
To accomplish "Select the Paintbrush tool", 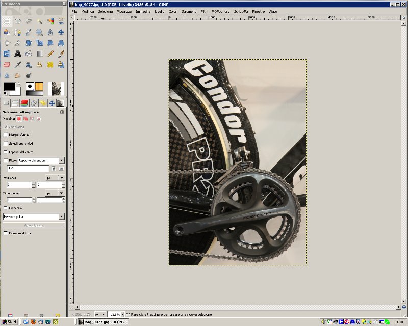I will click(61, 53).
